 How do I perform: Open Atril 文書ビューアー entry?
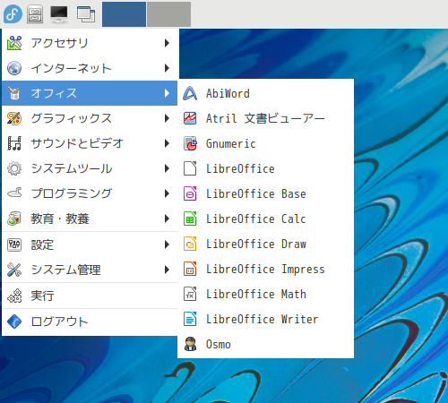coord(265,118)
